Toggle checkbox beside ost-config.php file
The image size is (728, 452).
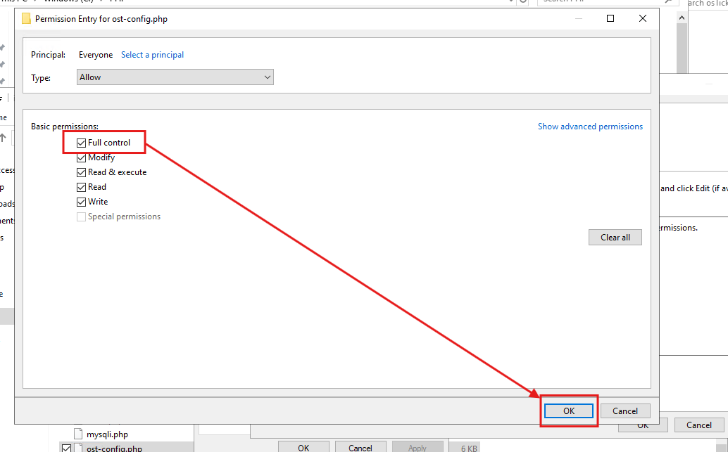(x=66, y=448)
